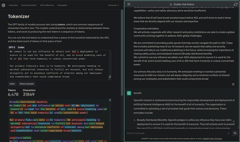
Task: Click the refresh icon in the chat header
Action: tap(236, 4)
